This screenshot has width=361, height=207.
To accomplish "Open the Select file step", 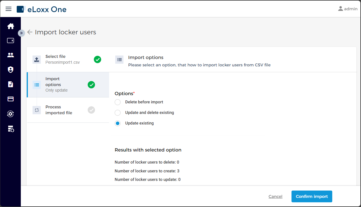I will (68, 60).
